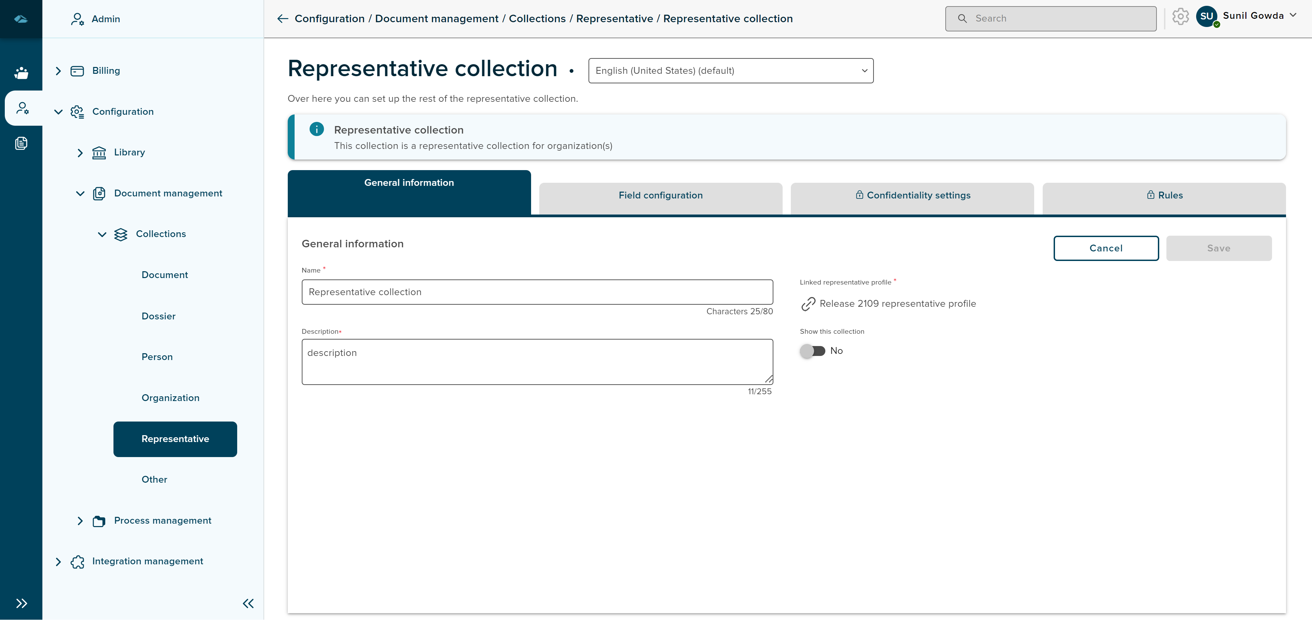The image size is (1312, 620).
Task: Expand the Process management section
Action: click(80, 521)
